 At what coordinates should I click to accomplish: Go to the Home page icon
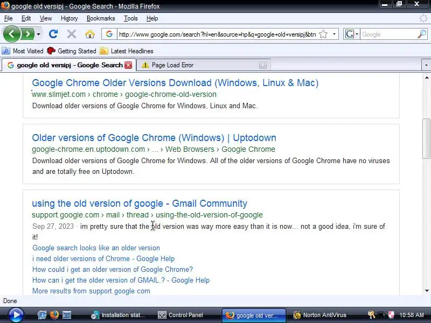coord(89,34)
